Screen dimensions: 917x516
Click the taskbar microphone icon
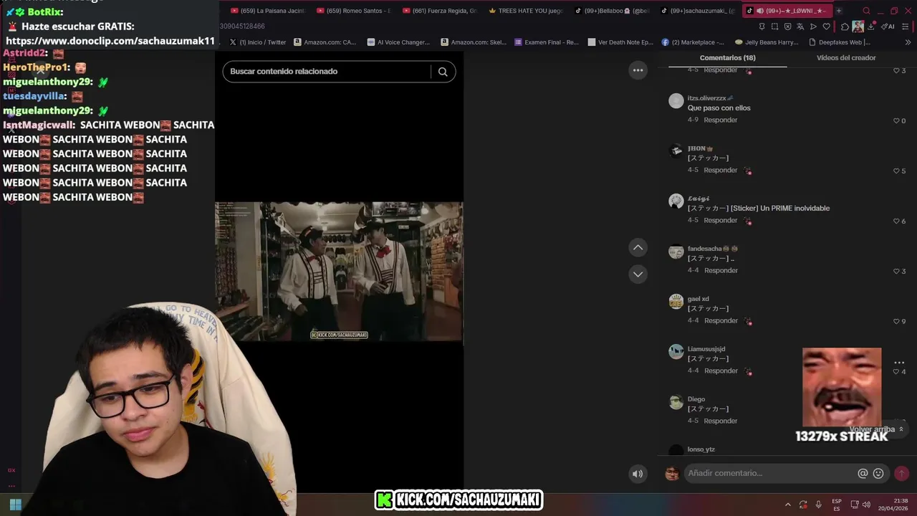point(818,505)
